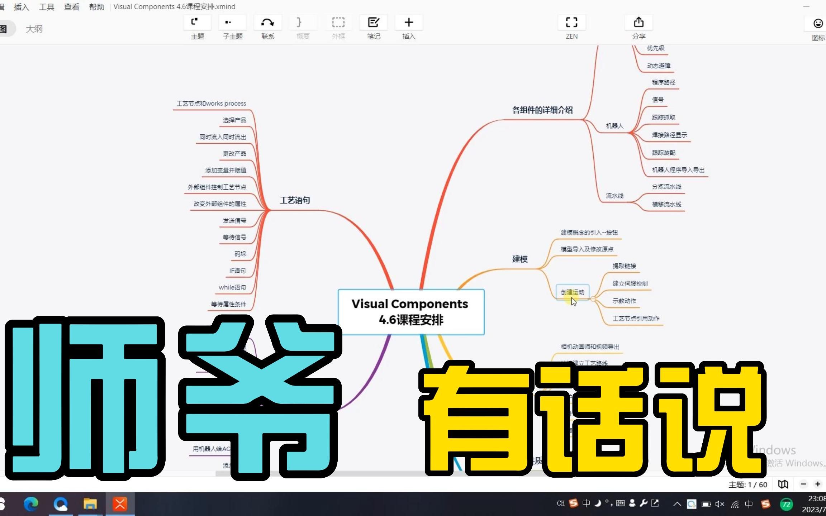Click the 建模概念的引入--按钮 subtopic
The height and width of the screenshot is (516, 826).
click(x=589, y=233)
